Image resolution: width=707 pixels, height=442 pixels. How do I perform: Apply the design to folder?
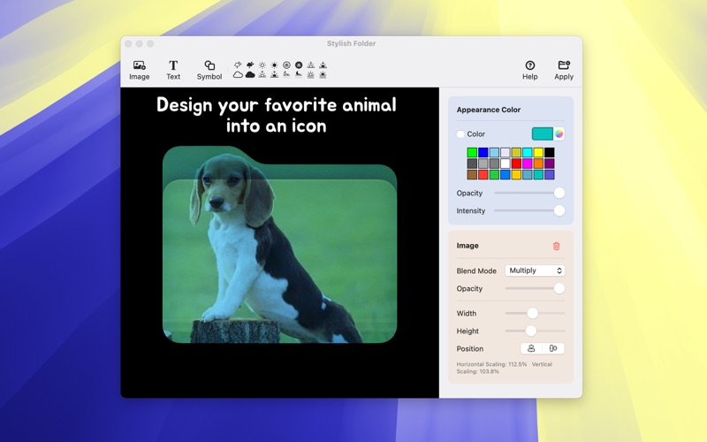coord(564,70)
